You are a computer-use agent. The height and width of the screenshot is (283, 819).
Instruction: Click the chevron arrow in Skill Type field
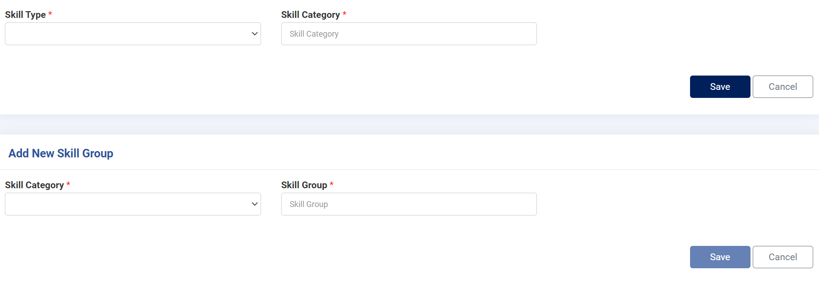(x=255, y=34)
